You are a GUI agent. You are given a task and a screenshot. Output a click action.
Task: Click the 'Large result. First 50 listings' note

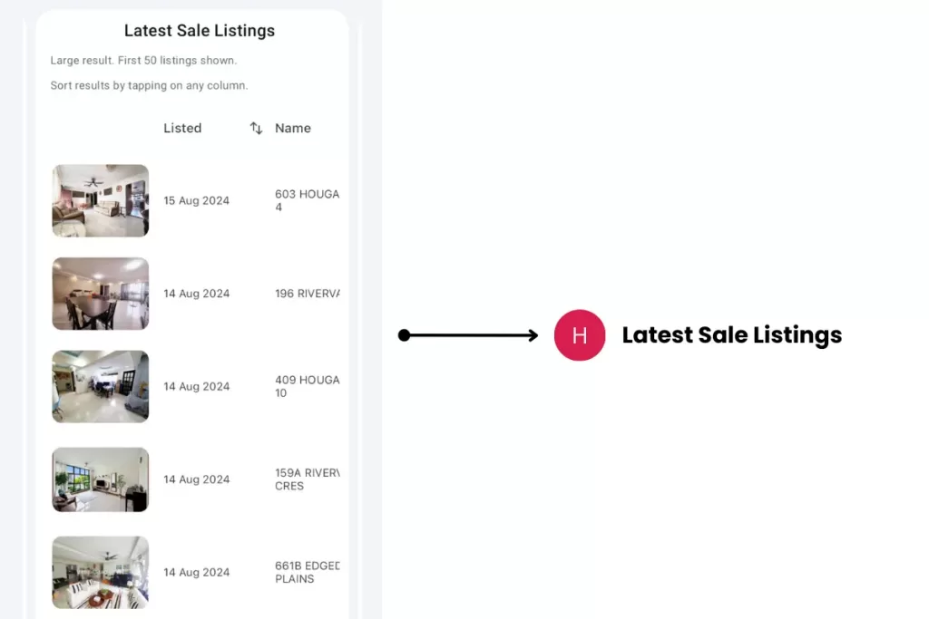[143, 61]
